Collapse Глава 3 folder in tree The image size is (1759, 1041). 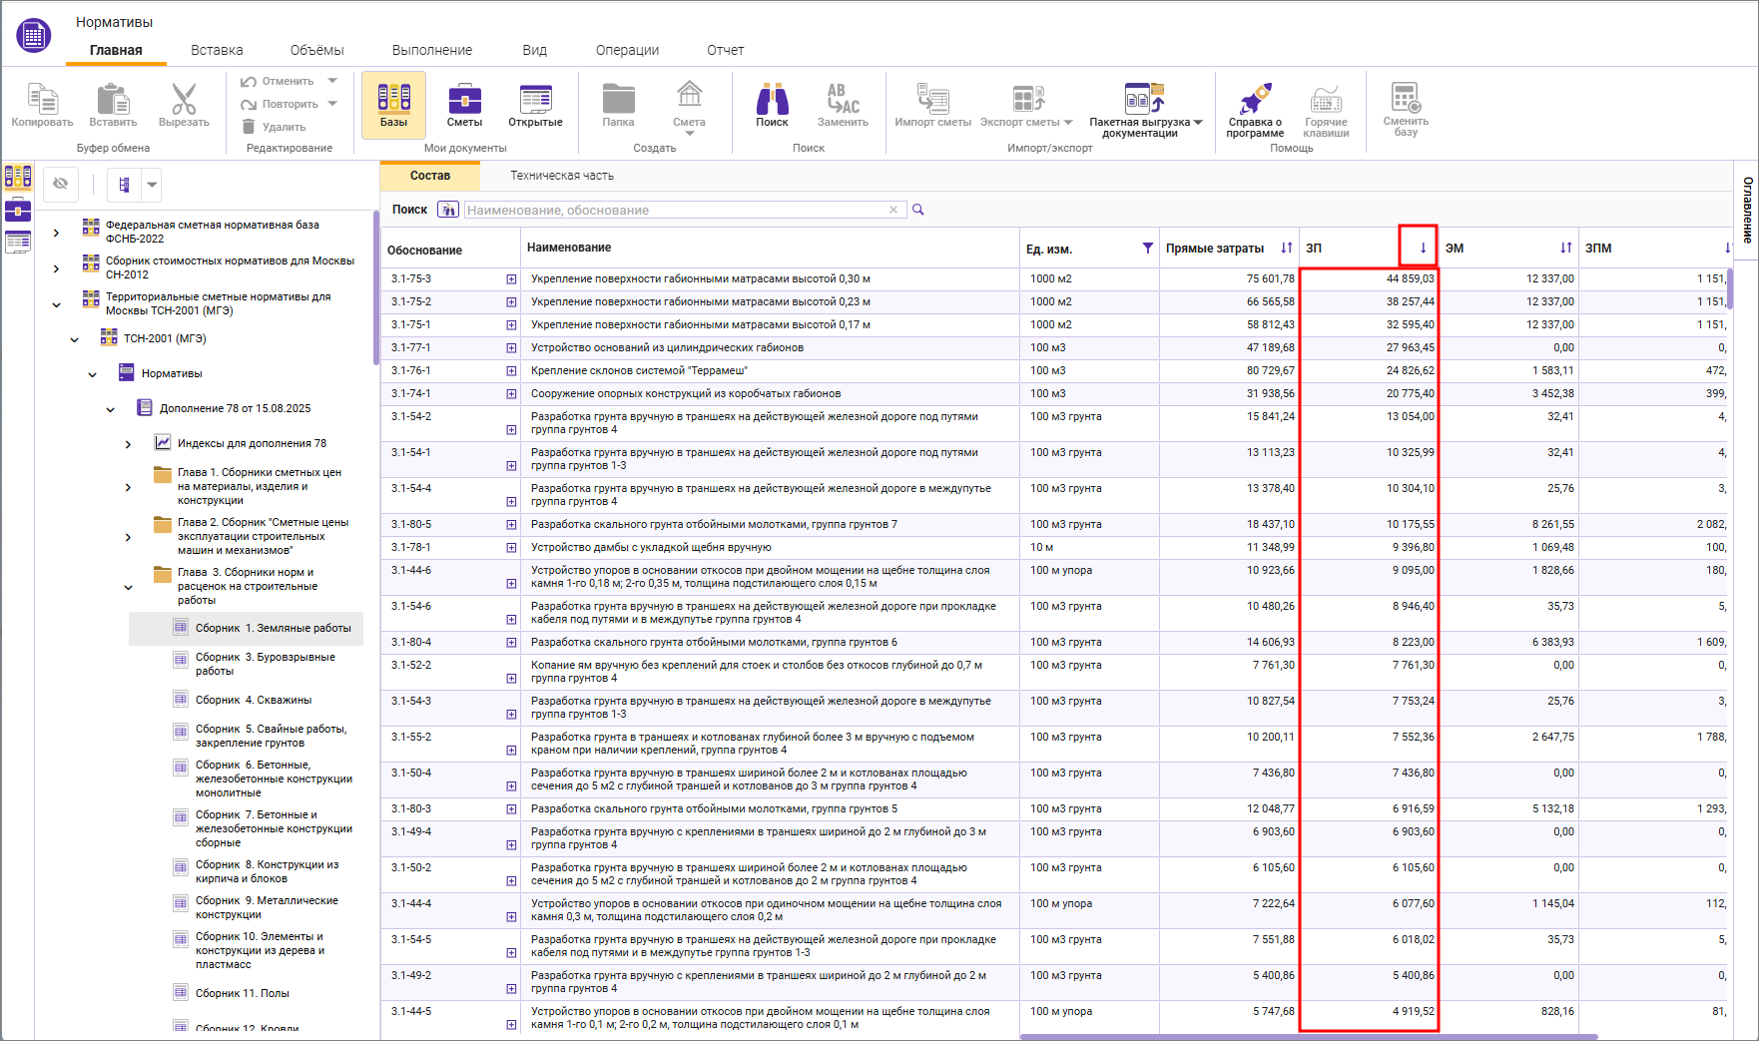click(128, 587)
